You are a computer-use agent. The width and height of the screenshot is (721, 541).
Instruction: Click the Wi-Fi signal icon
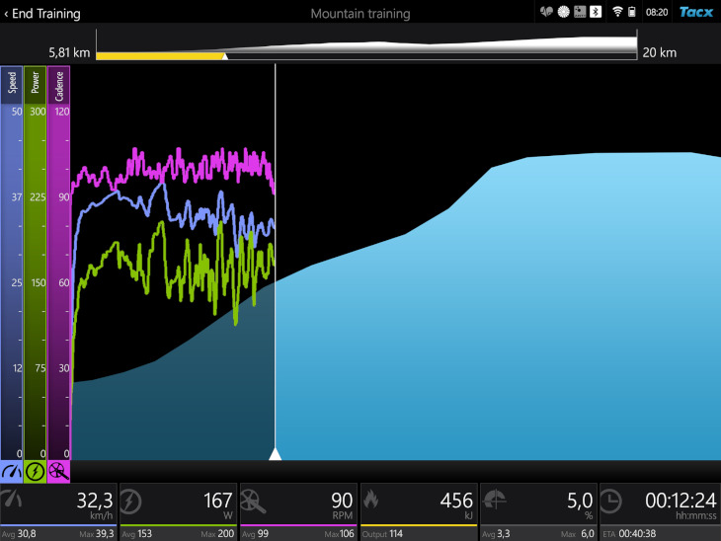coord(617,12)
